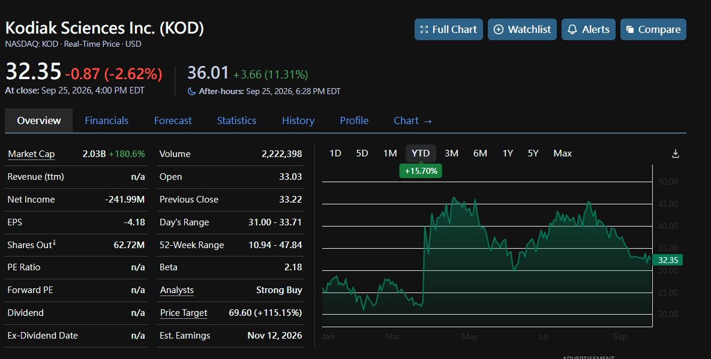711x359 pixels.
Task: Select the 1D chart range
Action: [x=335, y=153]
